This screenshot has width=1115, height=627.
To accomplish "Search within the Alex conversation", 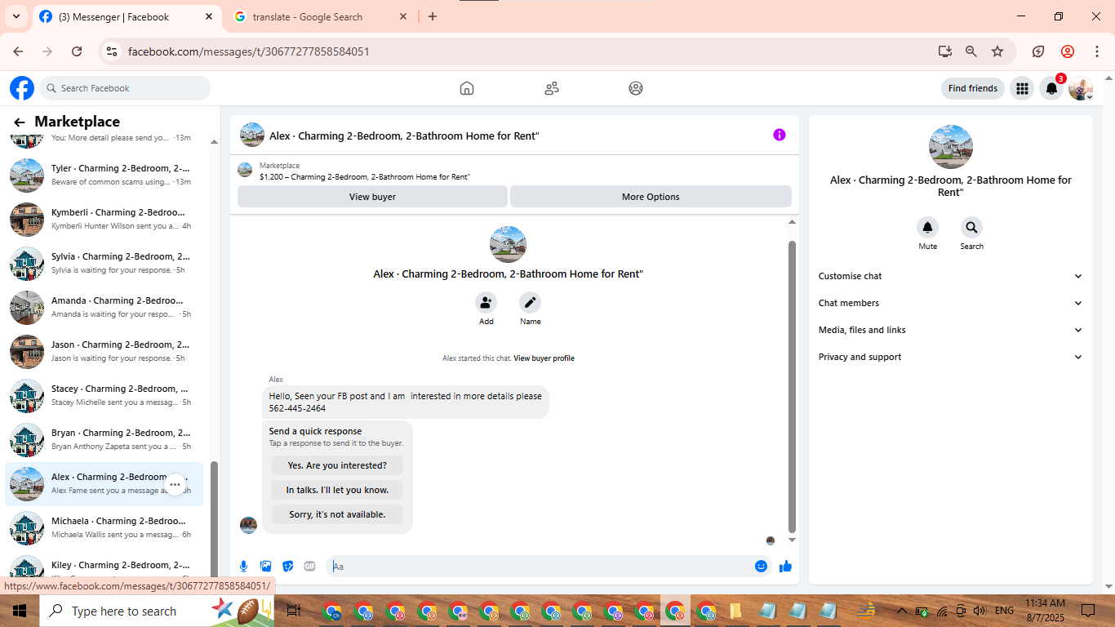I will tap(971, 228).
